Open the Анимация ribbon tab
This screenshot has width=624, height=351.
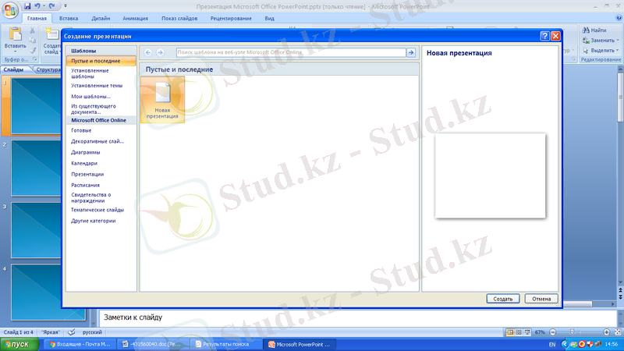tap(135, 18)
